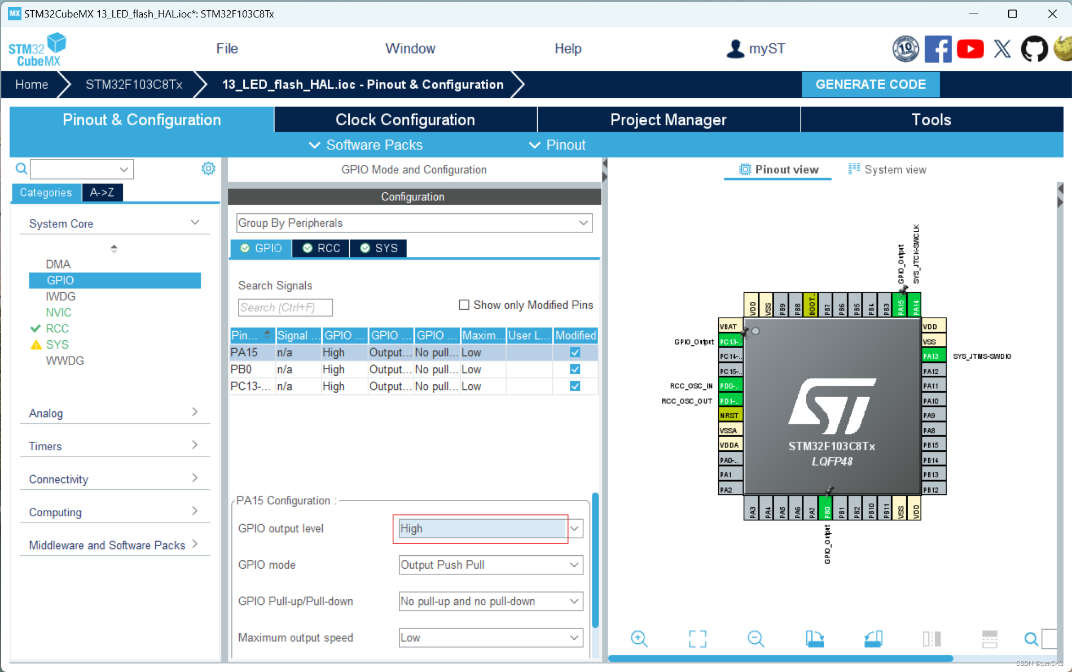The width and height of the screenshot is (1072, 672).
Task: Open the Help menu
Action: click(568, 49)
